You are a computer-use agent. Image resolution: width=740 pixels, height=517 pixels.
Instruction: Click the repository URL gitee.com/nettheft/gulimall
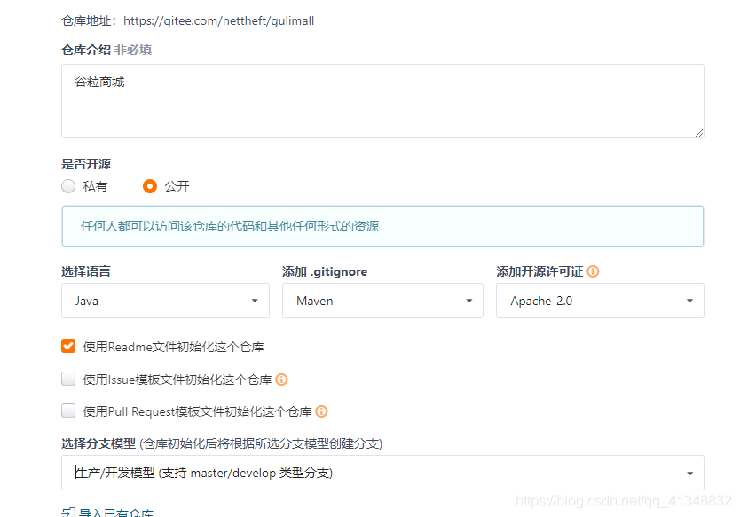[218, 20]
